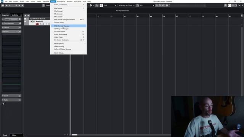The width and height of the screenshot is (244, 137).
Task: Toggle automation suspend A button in toolbar
Action: tap(22, 5)
